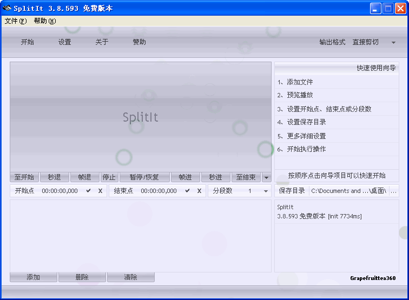Screen dimensions: 409x300
Task: Jump to end with 至结束
Action: (x=246, y=177)
